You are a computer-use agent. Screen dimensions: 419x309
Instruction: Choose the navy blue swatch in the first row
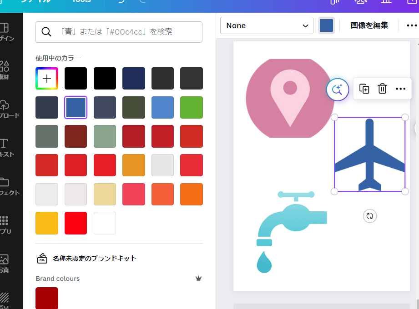tap(134, 79)
